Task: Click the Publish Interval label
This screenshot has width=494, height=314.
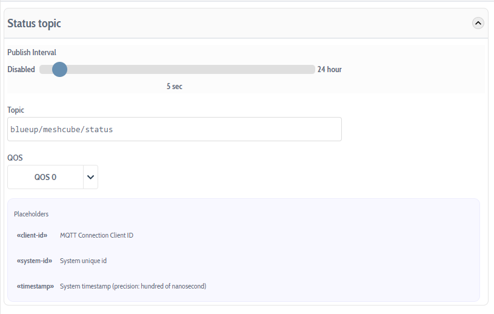Action: click(32, 53)
